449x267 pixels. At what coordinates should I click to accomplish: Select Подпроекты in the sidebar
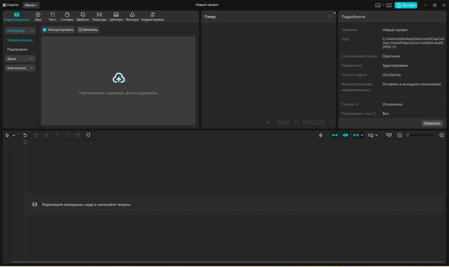[x=17, y=49]
